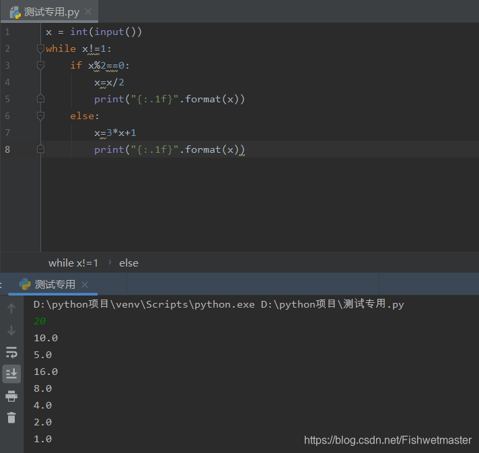Click the print icon in run panel
479x453 pixels.
[11, 396]
